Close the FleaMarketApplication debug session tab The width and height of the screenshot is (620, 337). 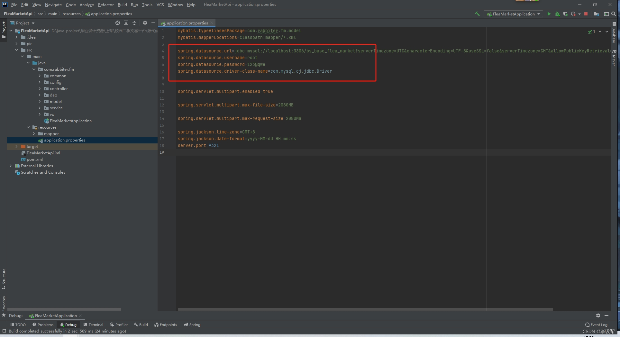[x=80, y=316]
